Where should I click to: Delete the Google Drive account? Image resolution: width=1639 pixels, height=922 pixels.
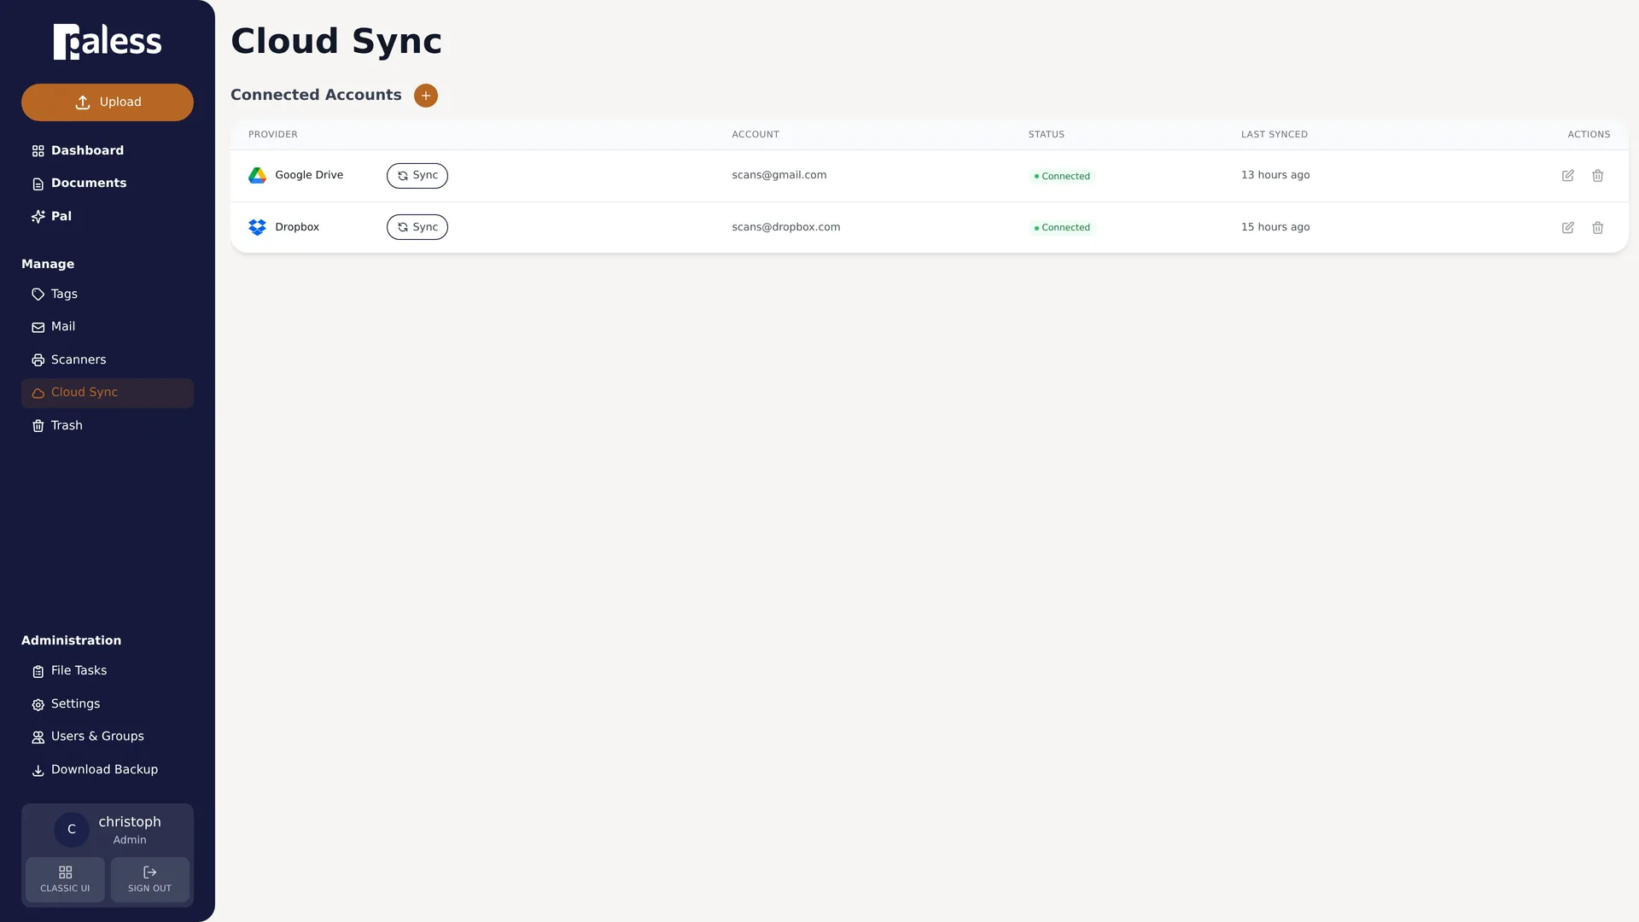tap(1597, 176)
